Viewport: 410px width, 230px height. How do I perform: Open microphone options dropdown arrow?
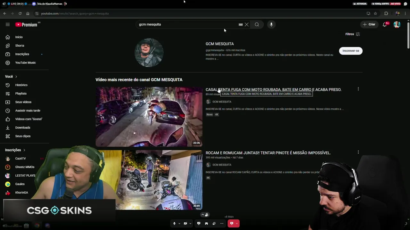click(x=179, y=223)
